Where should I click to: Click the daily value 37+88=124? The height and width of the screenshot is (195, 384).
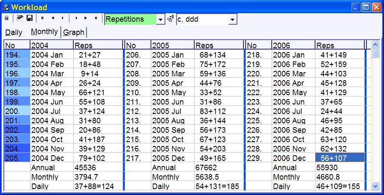[98, 186]
